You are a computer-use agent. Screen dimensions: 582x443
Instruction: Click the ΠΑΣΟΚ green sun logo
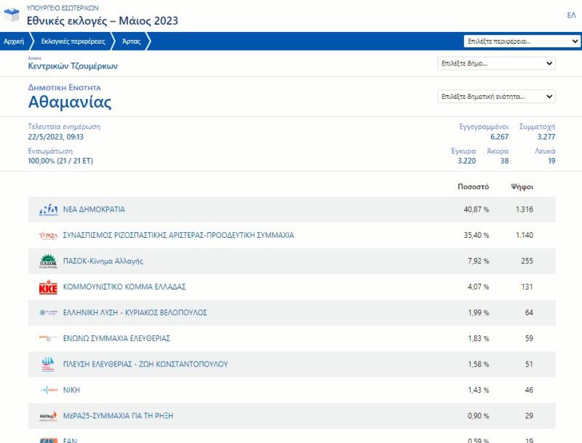click(x=48, y=261)
